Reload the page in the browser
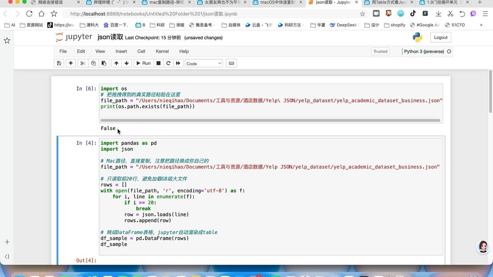Viewport: 493px width, 277px height. 29,14
